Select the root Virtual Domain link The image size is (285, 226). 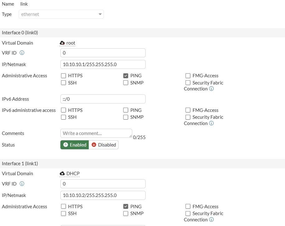point(71,43)
